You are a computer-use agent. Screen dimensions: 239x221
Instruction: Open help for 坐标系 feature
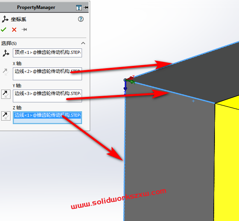point(81,19)
